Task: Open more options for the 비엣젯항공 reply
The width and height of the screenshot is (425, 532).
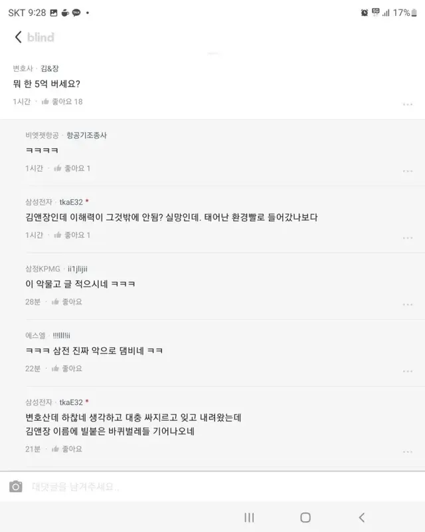Action: 407,171
